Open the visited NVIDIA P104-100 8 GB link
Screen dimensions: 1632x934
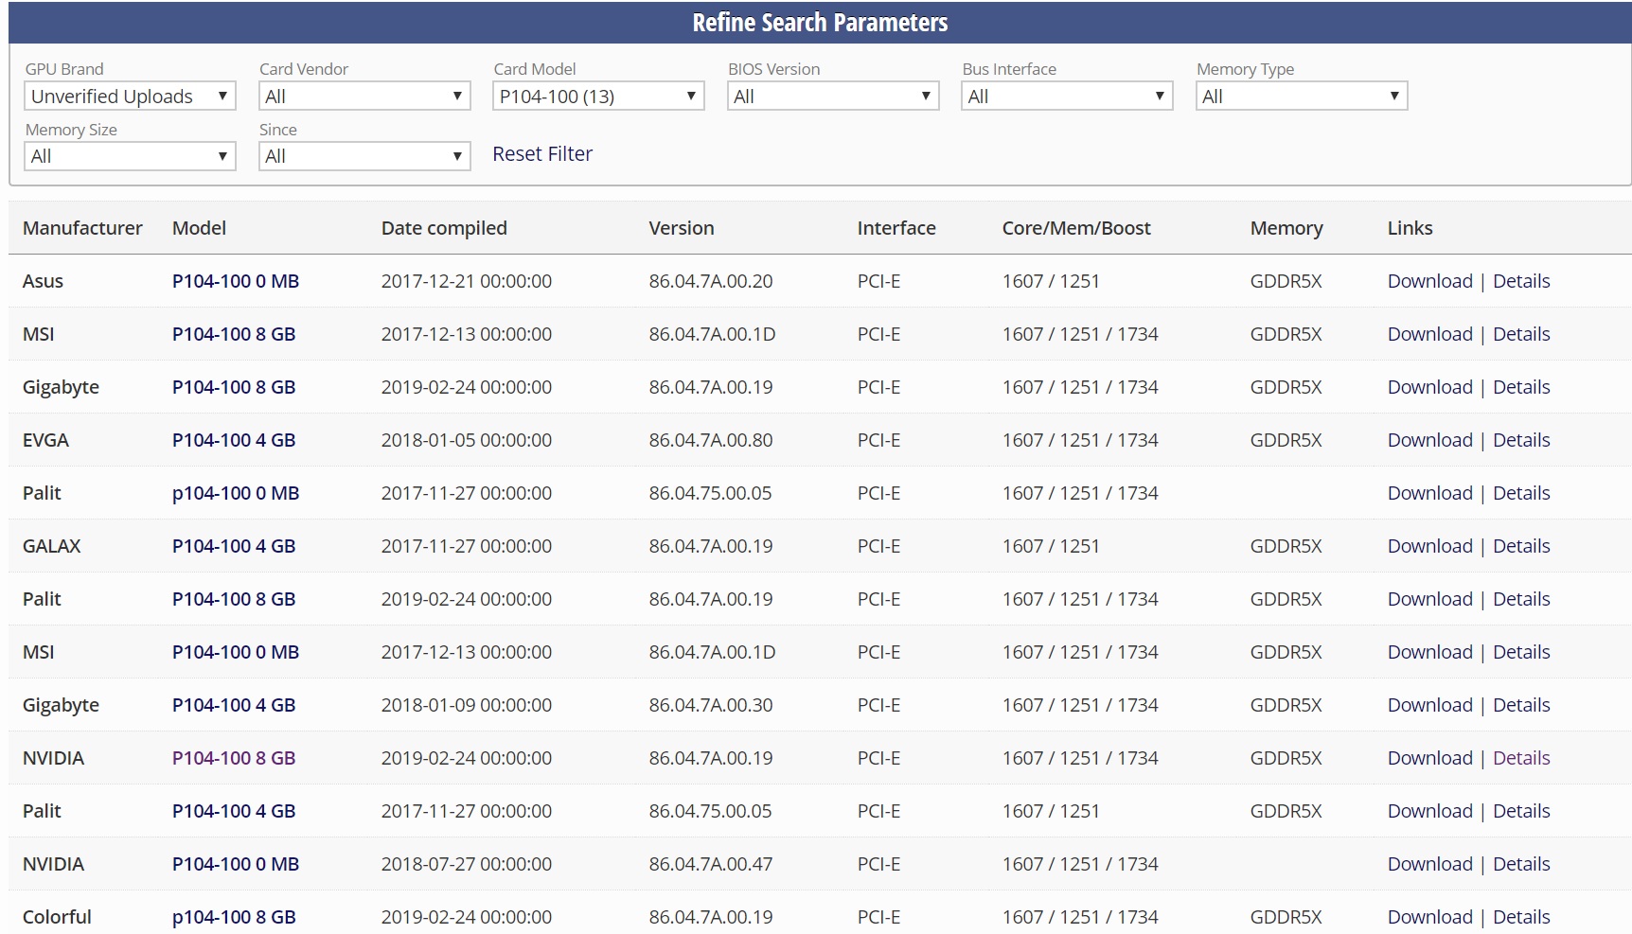coord(234,758)
